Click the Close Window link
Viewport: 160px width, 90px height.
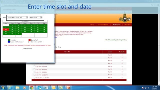(x=27, y=48)
